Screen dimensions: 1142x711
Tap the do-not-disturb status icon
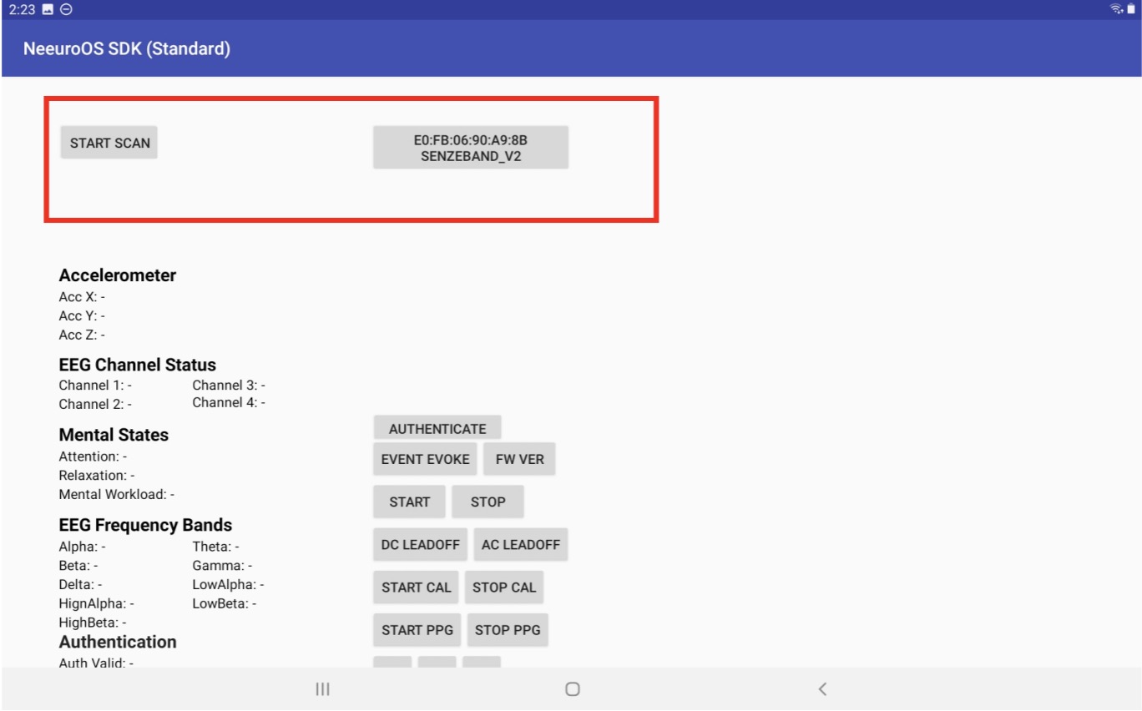tap(67, 9)
